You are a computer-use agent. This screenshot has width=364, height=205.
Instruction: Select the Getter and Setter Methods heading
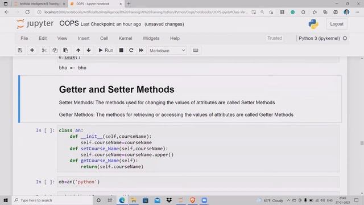(x=117, y=89)
